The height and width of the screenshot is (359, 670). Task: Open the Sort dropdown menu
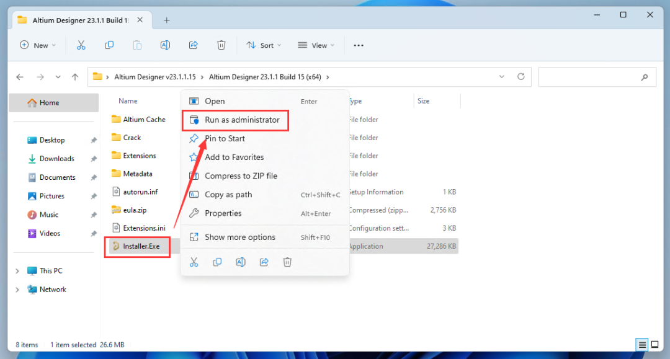pyautogui.click(x=264, y=45)
